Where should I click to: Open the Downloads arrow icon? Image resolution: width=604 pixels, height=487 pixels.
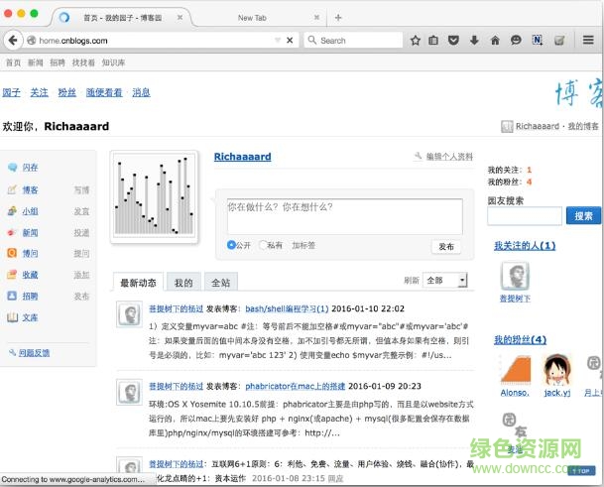point(473,41)
